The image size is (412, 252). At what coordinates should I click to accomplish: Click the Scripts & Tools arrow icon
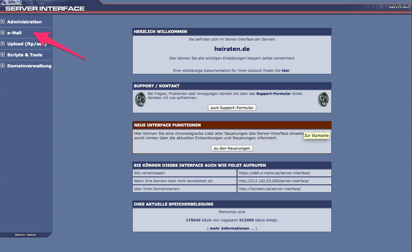(x=3, y=55)
